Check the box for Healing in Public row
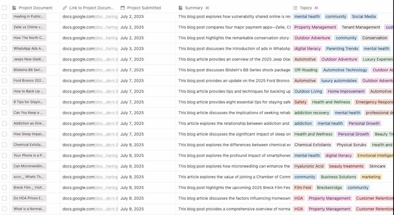Screen dimensions: 394x215 (x=4, y=16)
